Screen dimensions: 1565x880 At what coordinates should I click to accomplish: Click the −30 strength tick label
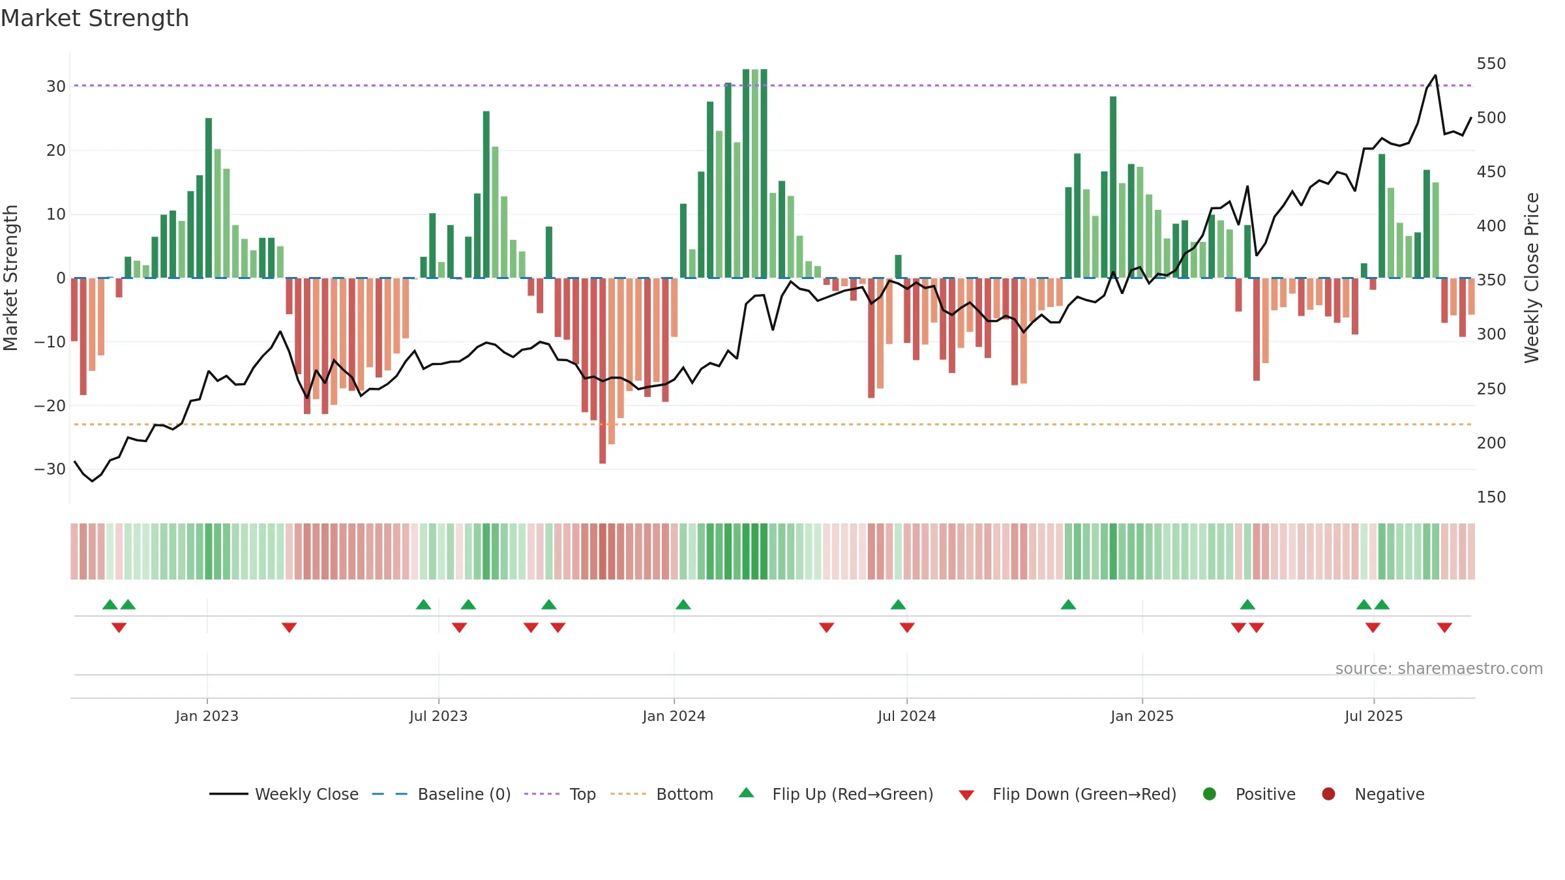point(50,469)
